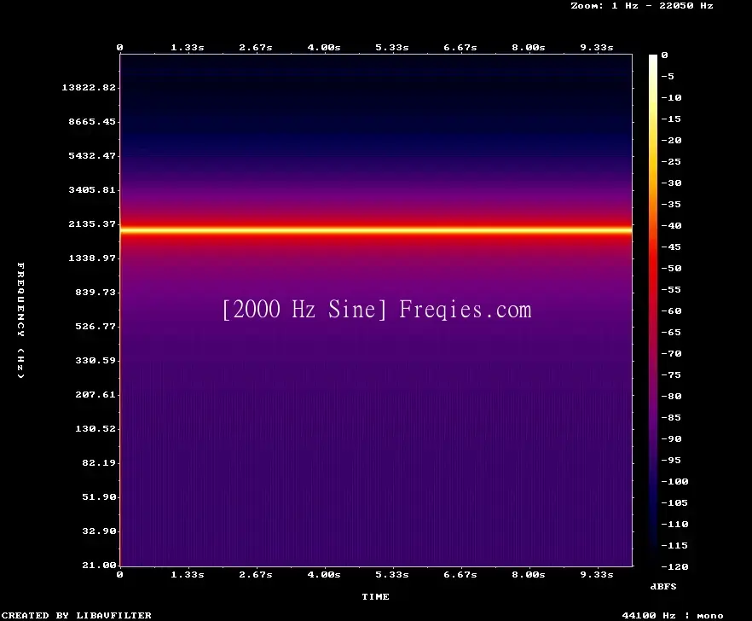This screenshot has width=752, height=621.
Task: Select the -100 dBFS colorbar label
Action: 674,481
